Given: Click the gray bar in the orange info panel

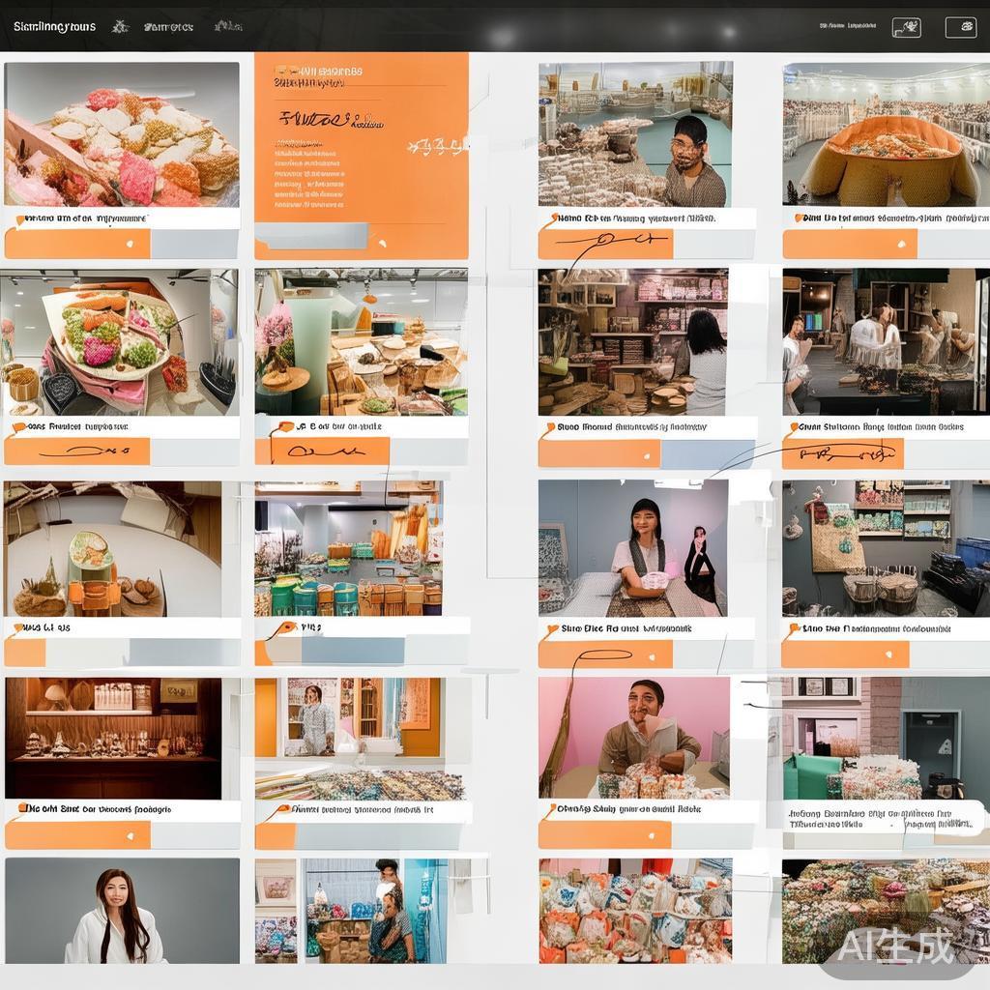Looking at the screenshot, I should pyautogui.click(x=309, y=235).
